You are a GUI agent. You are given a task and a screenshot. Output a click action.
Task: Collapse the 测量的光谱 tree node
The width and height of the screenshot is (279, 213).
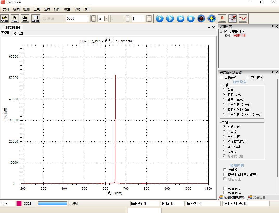point(221,31)
